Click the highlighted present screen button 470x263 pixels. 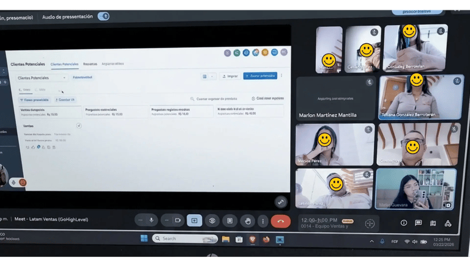point(194,220)
